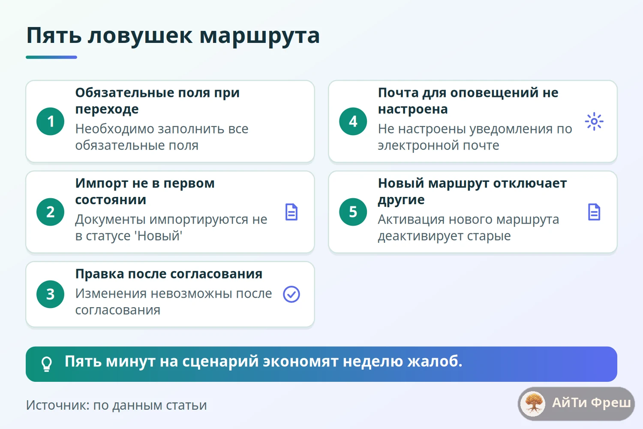Click the document icon in the Новый маршрут card
643x429 pixels.
click(594, 212)
